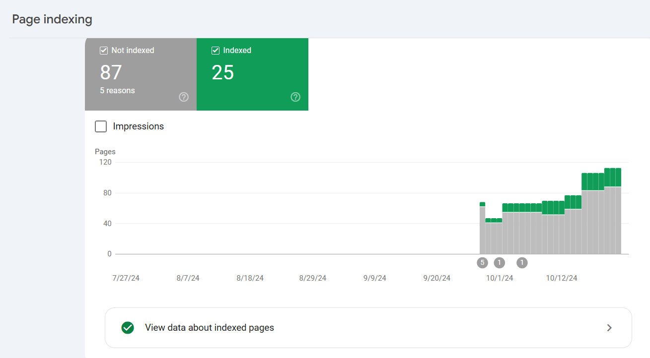Click the Page indexing heading
Viewport: 650px width, 358px height.
[x=52, y=19]
